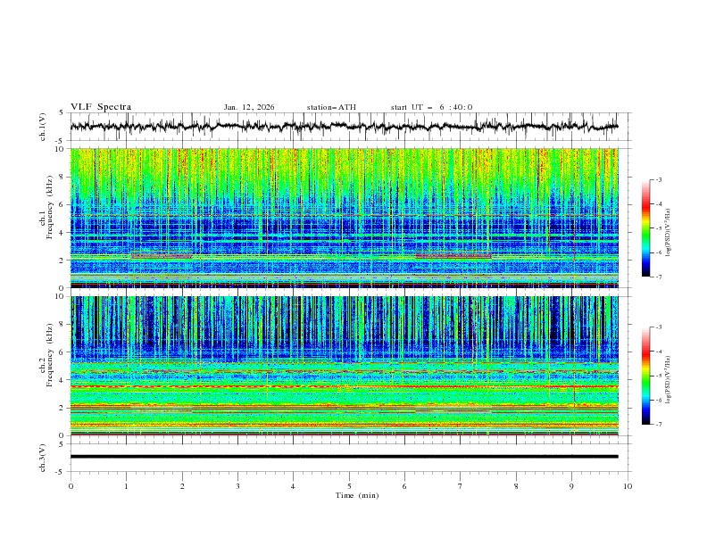This screenshot has width=707, height=546.
Task: Click the "VLF Spectra" title text
Action: click(101, 107)
